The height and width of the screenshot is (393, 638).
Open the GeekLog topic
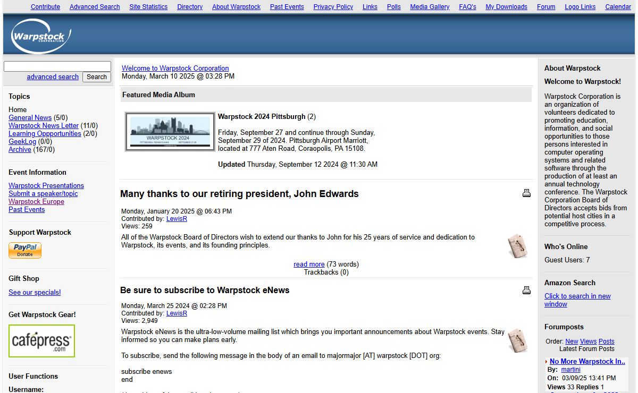pyautogui.click(x=22, y=142)
